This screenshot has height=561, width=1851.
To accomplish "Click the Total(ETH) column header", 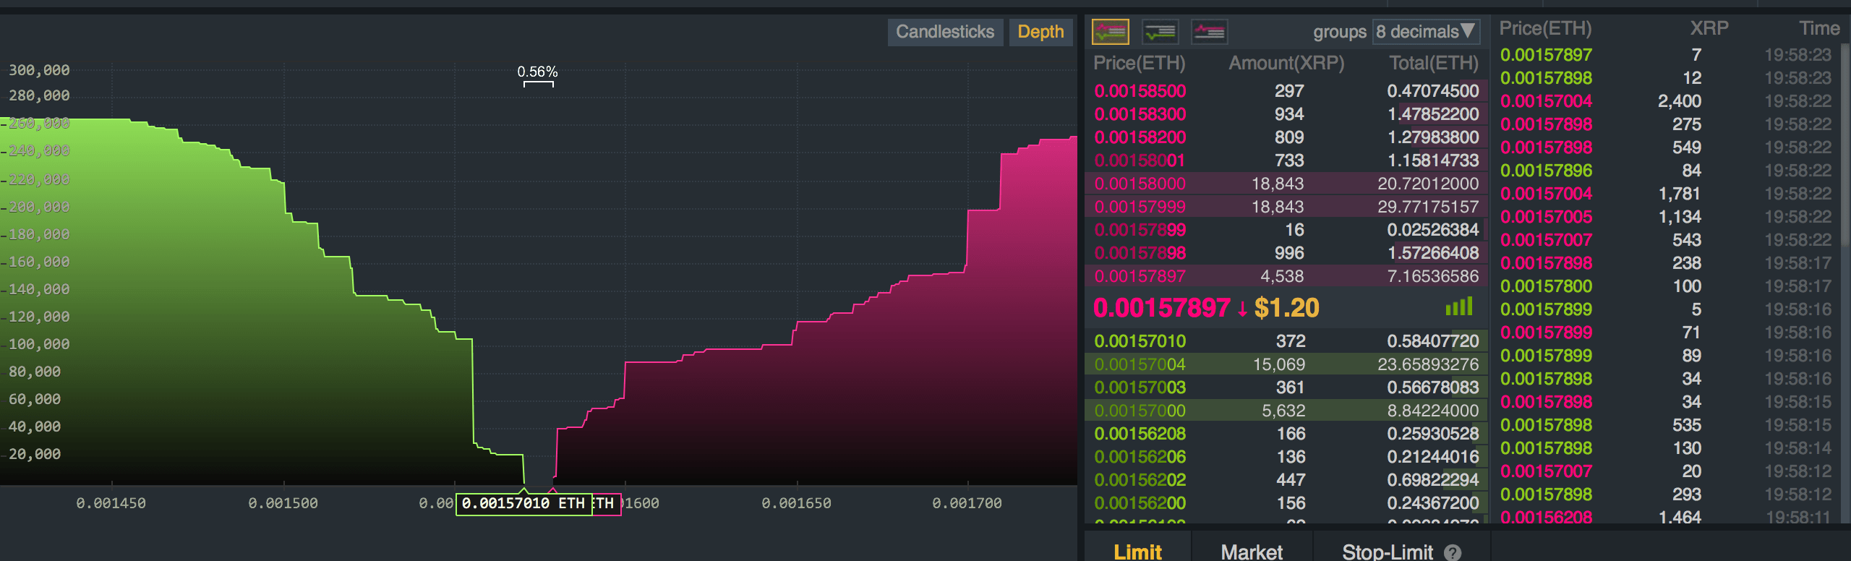I will point(1434,64).
